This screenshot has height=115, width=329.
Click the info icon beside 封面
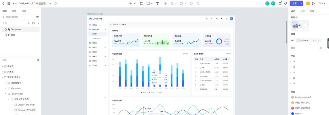click(x=296, y=18)
